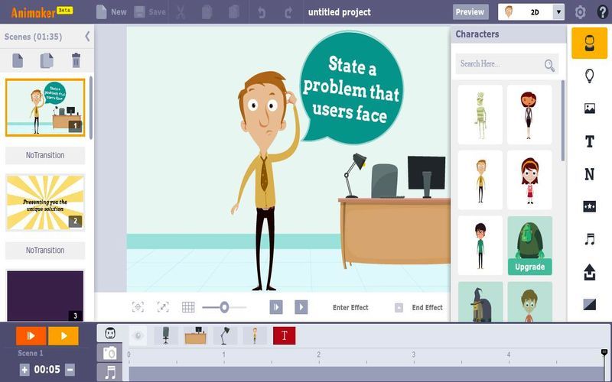The height and width of the screenshot is (382, 612).
Task: Select the music note Sound icon in sidebar
Action: (x=589, y=239)
